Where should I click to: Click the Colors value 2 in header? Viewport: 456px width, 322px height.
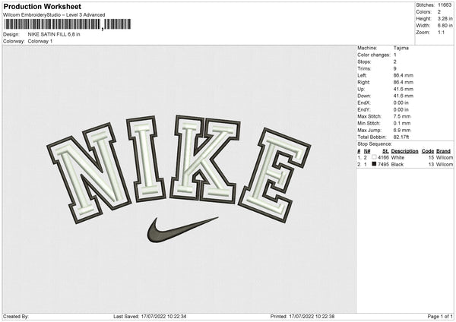pos(439,12)
